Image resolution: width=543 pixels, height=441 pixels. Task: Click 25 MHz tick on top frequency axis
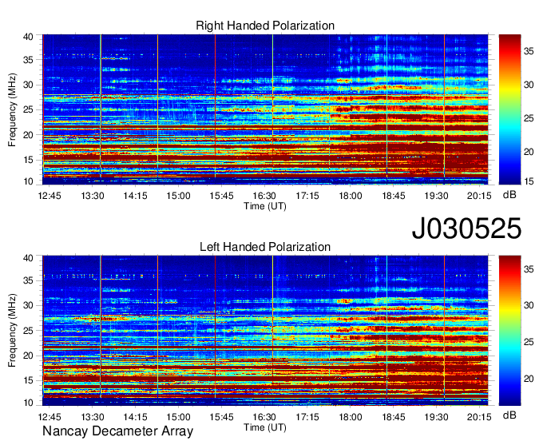(29, 109)
